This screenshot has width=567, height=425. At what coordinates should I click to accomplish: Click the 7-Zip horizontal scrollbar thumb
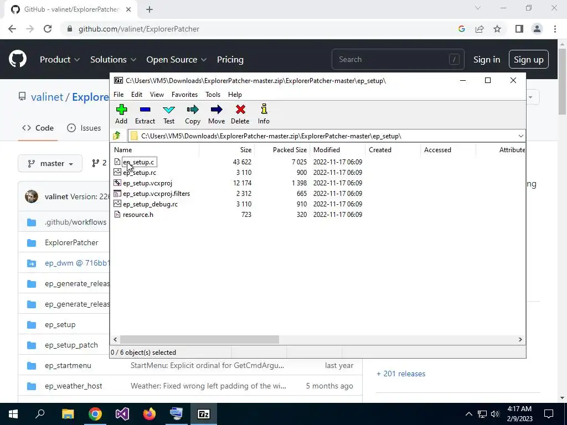coord(199,339)
